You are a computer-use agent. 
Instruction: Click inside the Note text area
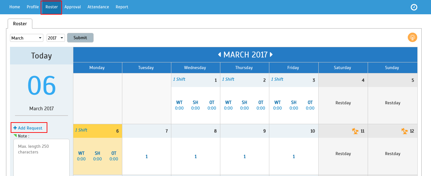pyautogui.click(x=42, y=158)
